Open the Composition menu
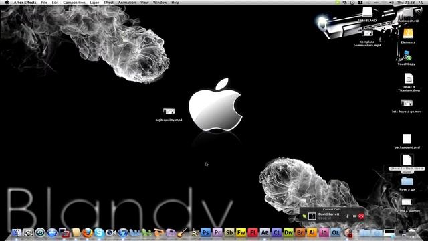Screen dimensions: 428x241 click(74, 3)
